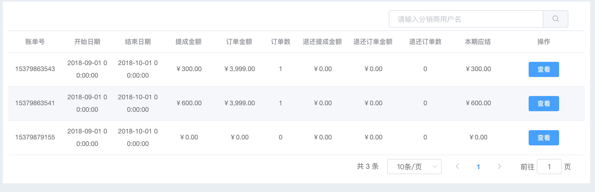Click the 提成金额 column header
Screen dimensions: 595x192
[188, 42]
